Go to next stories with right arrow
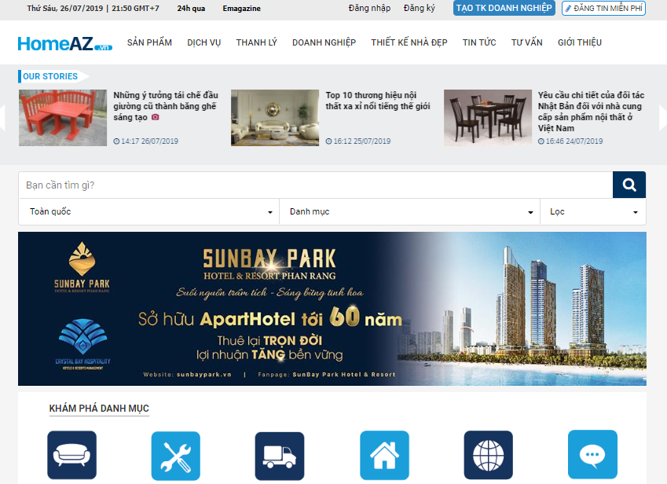Viewport: 667px width, 484px height. 663,117
